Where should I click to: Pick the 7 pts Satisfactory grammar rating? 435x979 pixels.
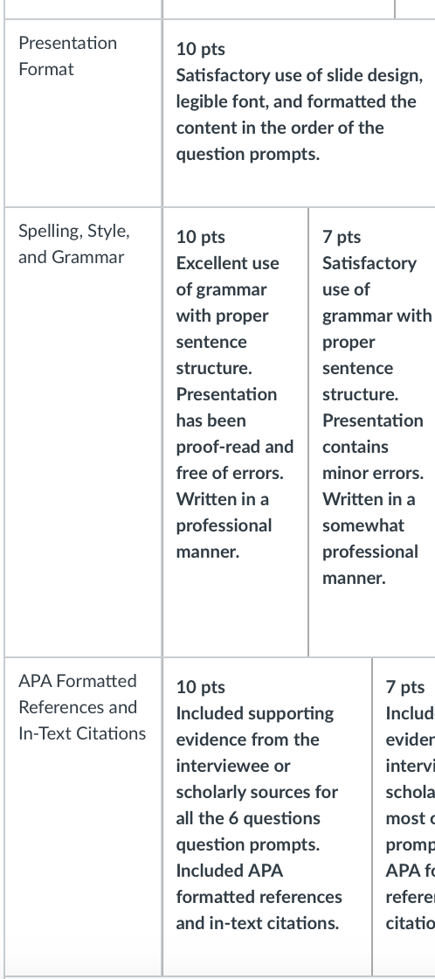(x=372, y=432)
